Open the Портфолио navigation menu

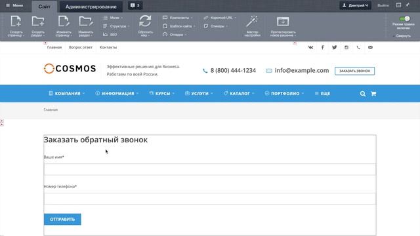284,93
